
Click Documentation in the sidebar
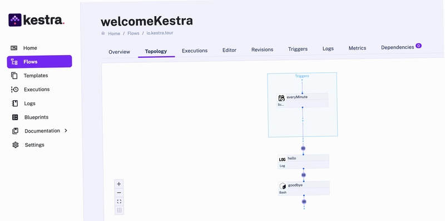42,131
